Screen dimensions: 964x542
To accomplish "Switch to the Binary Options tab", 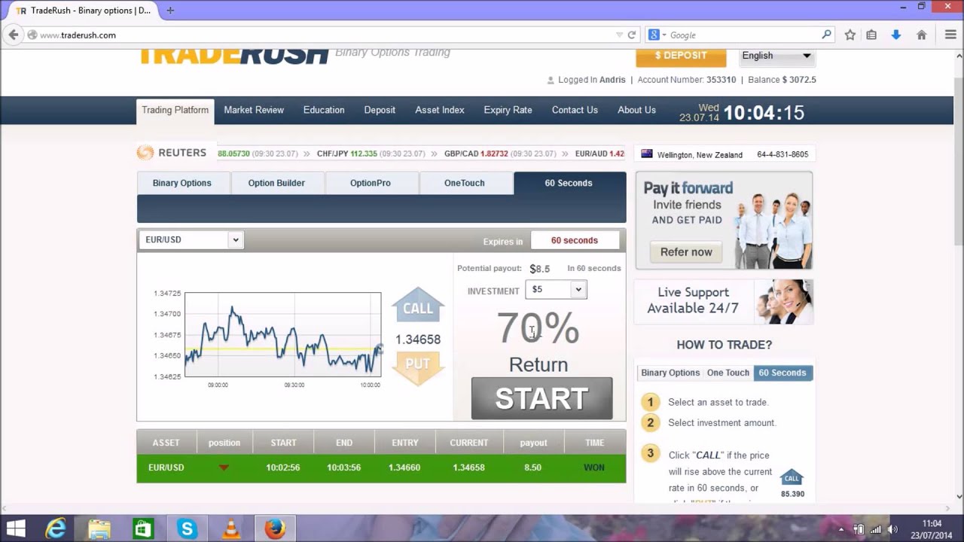I will 182,183.
